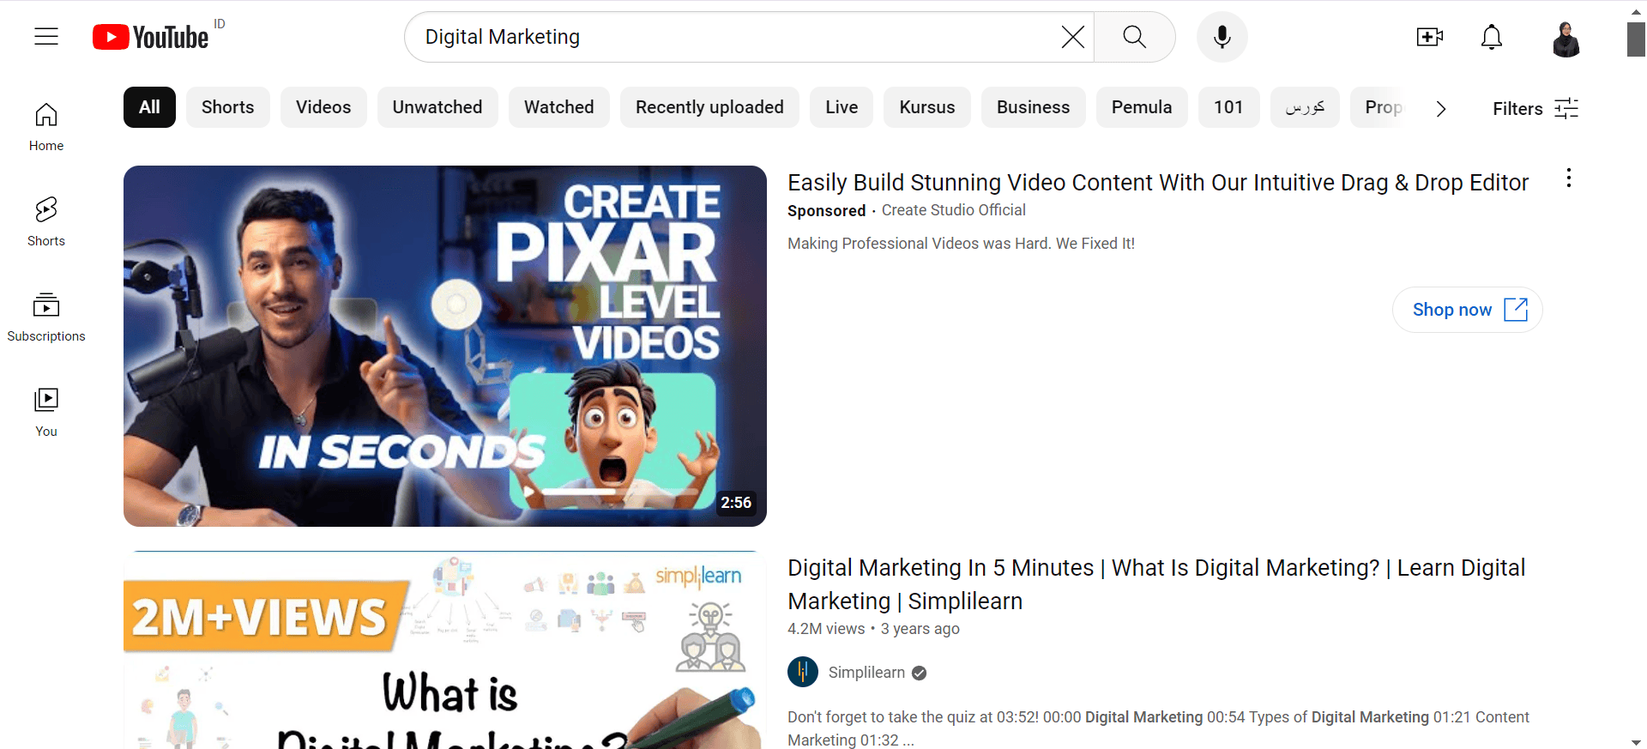Open the You library section
This screenshot has height=749, width=1647.
(x=46, y=413)
